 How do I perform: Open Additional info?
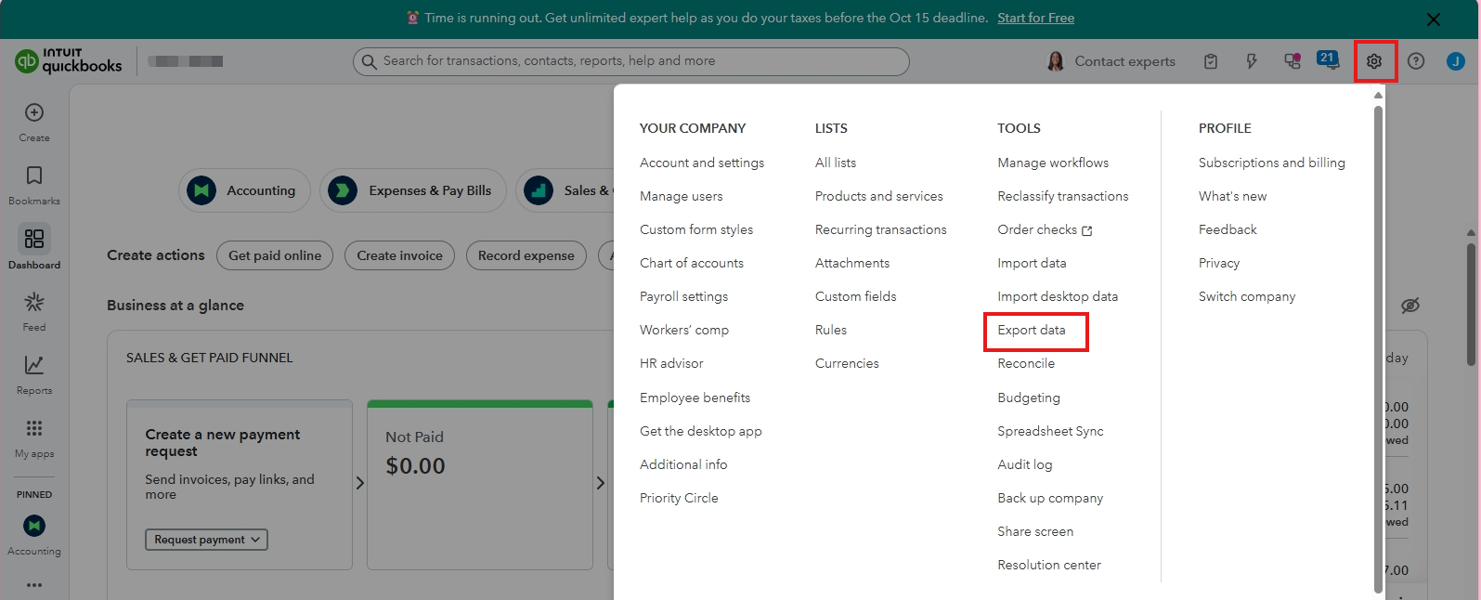(683, 464)
